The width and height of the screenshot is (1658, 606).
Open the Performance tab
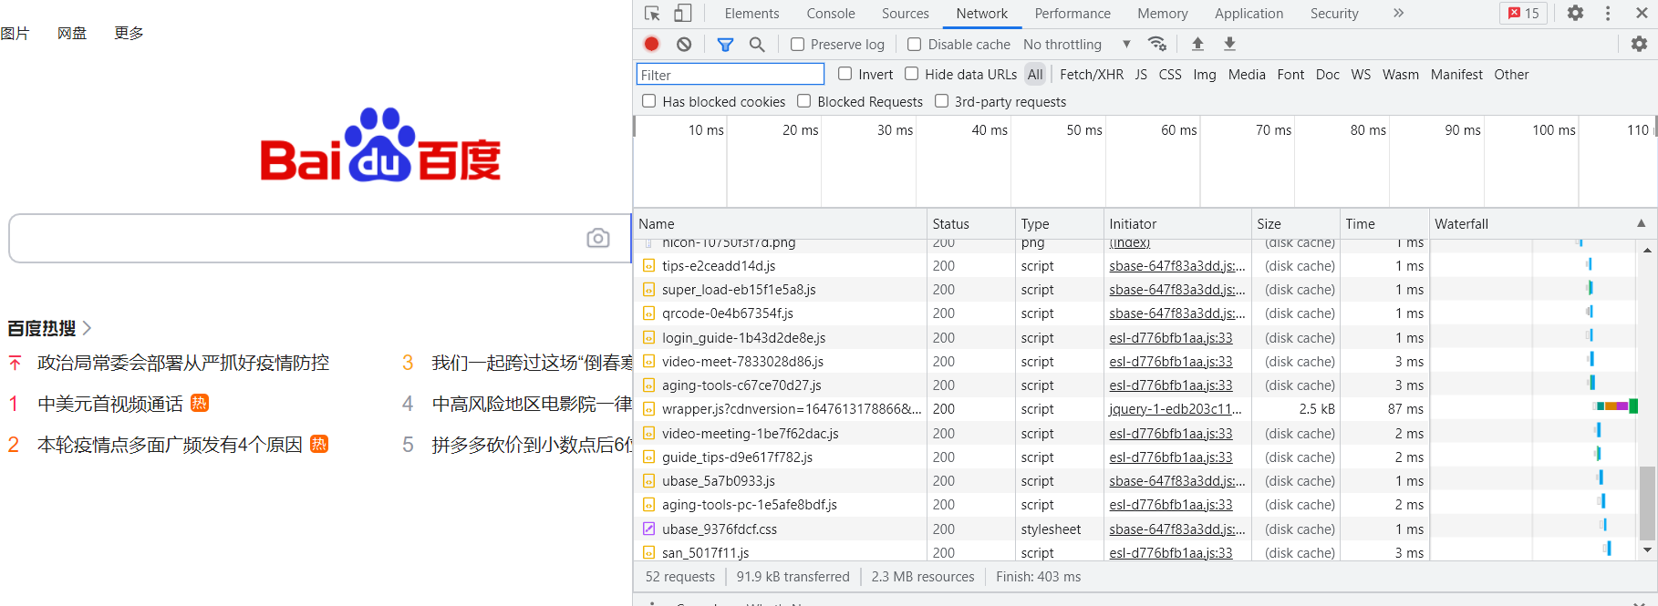(1073, 14)
